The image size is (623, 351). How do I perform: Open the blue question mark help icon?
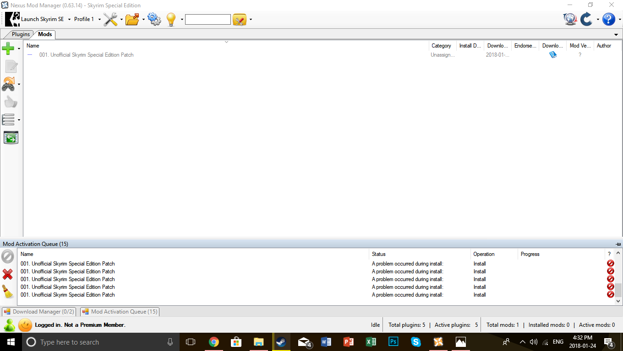(x=609, y=19)
